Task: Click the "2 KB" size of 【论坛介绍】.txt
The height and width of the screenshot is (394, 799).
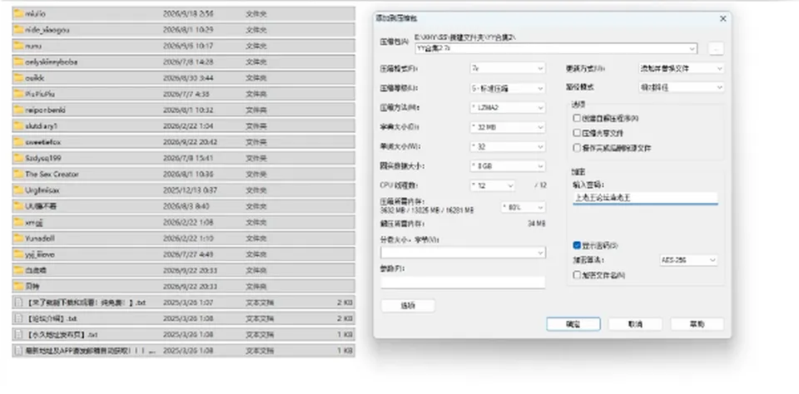Action: (345, 318)
